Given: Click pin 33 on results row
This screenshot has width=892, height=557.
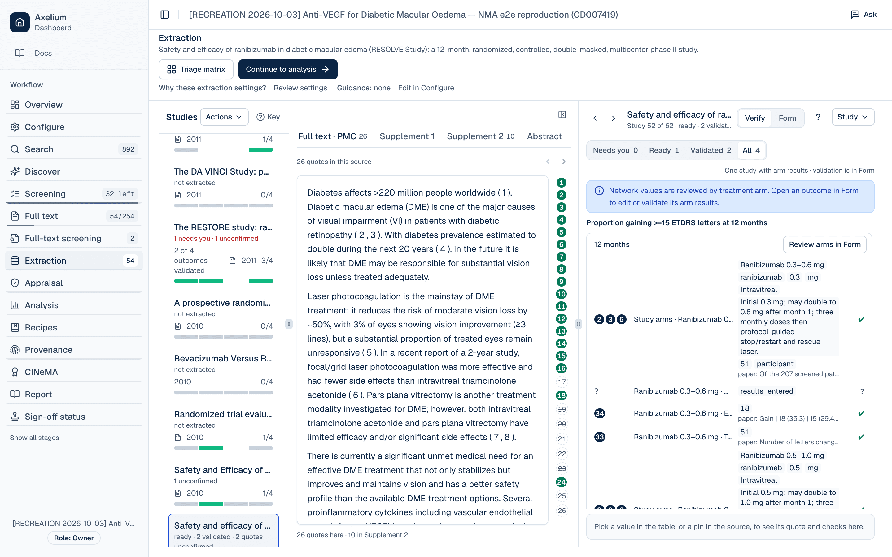Looking at the screenshot, I should 599,437.
